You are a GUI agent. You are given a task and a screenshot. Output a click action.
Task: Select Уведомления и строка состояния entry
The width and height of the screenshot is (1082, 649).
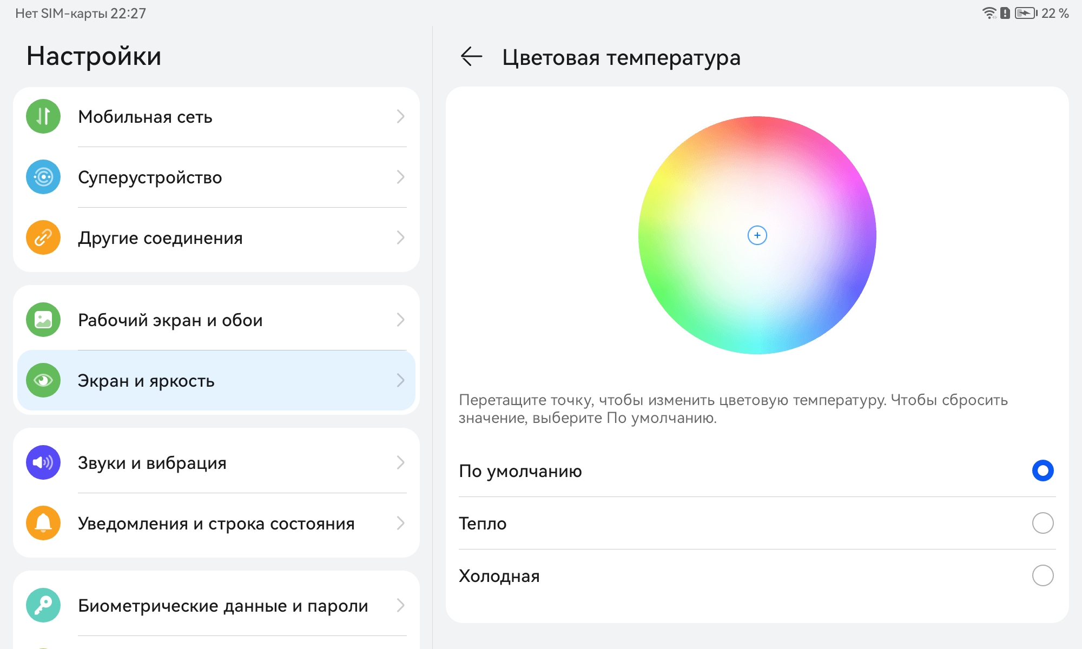[216, 523]
